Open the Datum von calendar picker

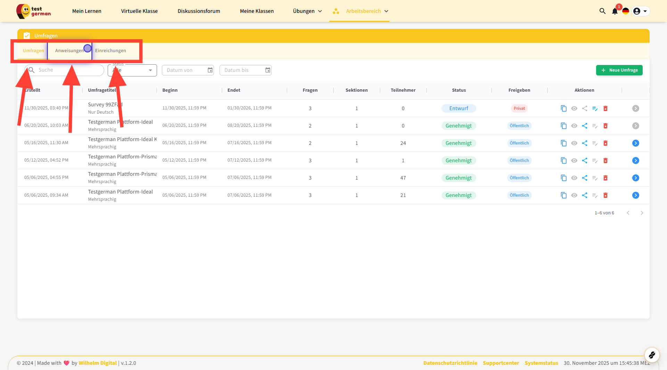click(x=210, y=70)
